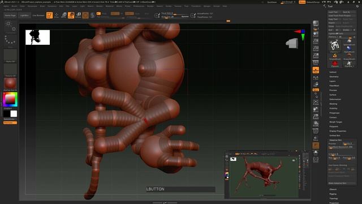Image resolution: width=362 pixels, height=204 pixels.
Task: Select the red ZSphere tool thumbnail
Action: [x=335, y=64]
